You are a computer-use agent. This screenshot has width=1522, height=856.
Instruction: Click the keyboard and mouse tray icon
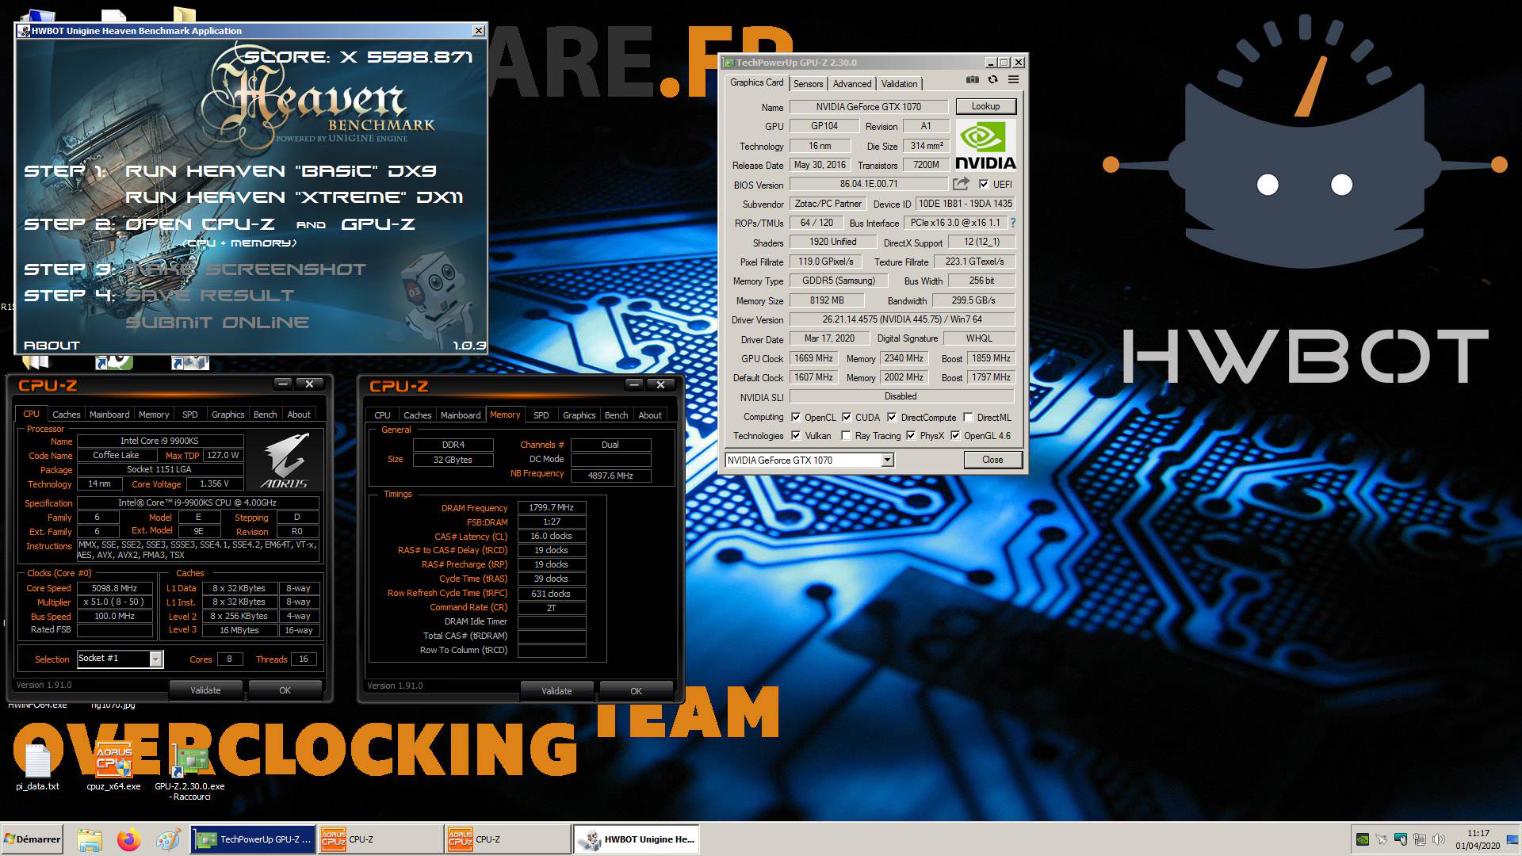pyautogui.click(x=1401, y=839)
